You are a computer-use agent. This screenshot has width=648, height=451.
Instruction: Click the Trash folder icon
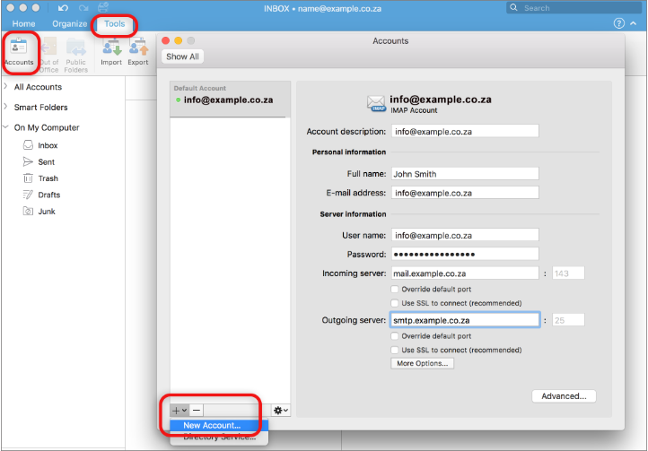pyautogui.click(x=28, y=178)
